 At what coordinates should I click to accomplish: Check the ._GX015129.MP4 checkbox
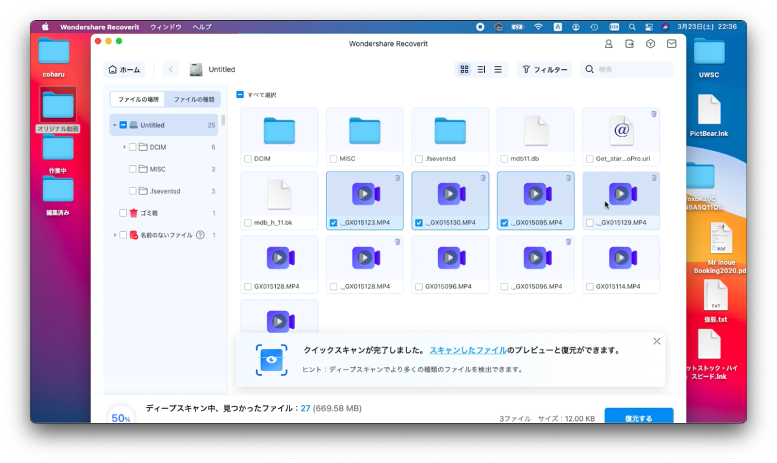click(589, 223)
